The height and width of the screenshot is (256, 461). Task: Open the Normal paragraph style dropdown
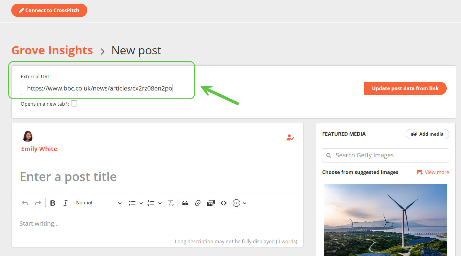click(x=99, y=203)
